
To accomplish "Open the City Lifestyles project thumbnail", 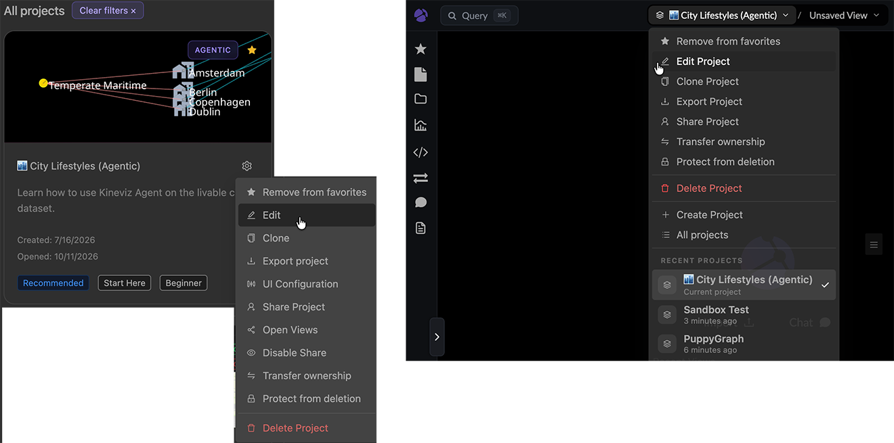I will (138, 87).
